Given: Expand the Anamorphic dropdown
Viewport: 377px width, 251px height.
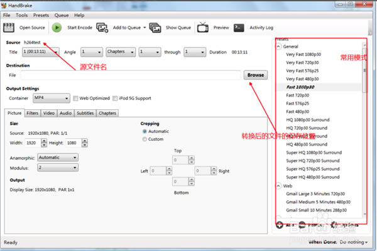Looking at the screenshot, I should click(57, 158).
